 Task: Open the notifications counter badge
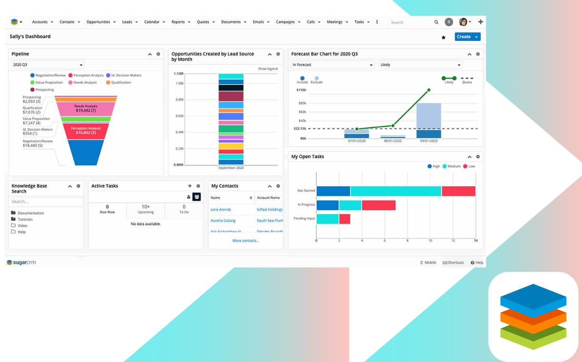coord(449,22)
